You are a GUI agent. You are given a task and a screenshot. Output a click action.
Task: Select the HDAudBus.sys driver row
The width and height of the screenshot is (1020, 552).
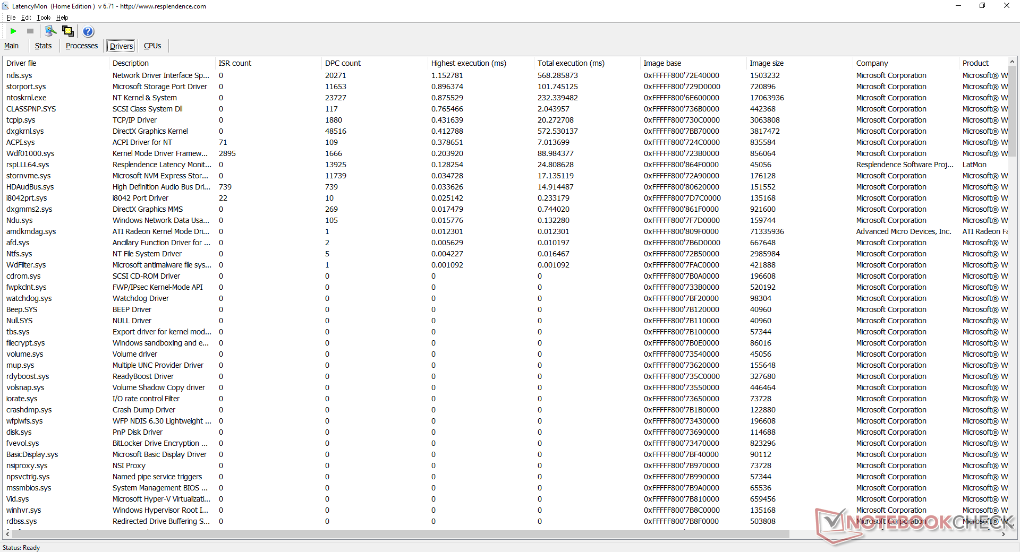[x=505, y=187]
